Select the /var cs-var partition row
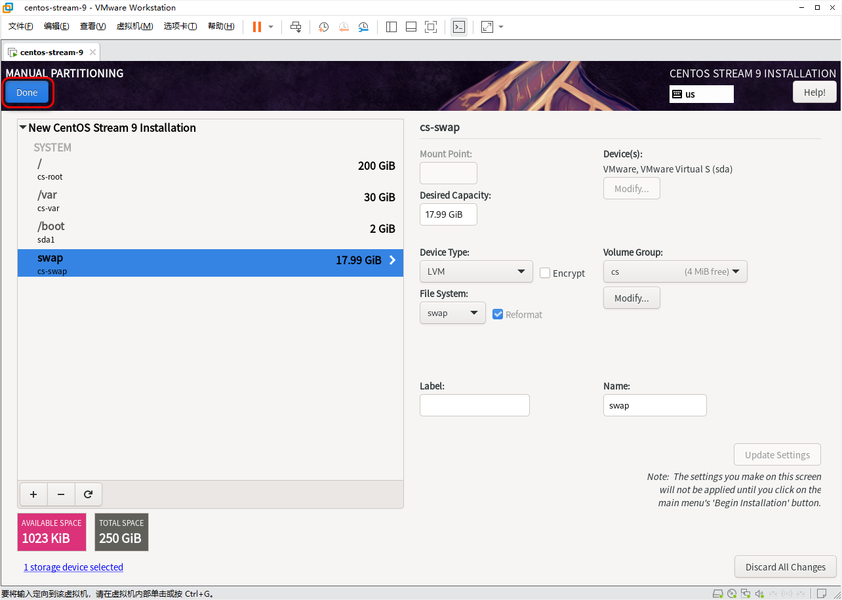 coord(210,201)
